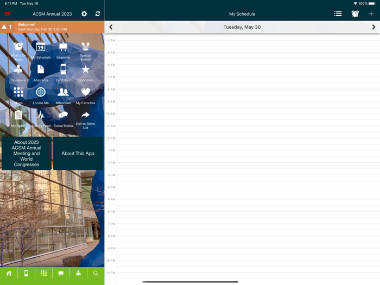This screenshot has height=285, width=380.
Task: Open the red hamburger menu
Action: (x=8, y=14)
